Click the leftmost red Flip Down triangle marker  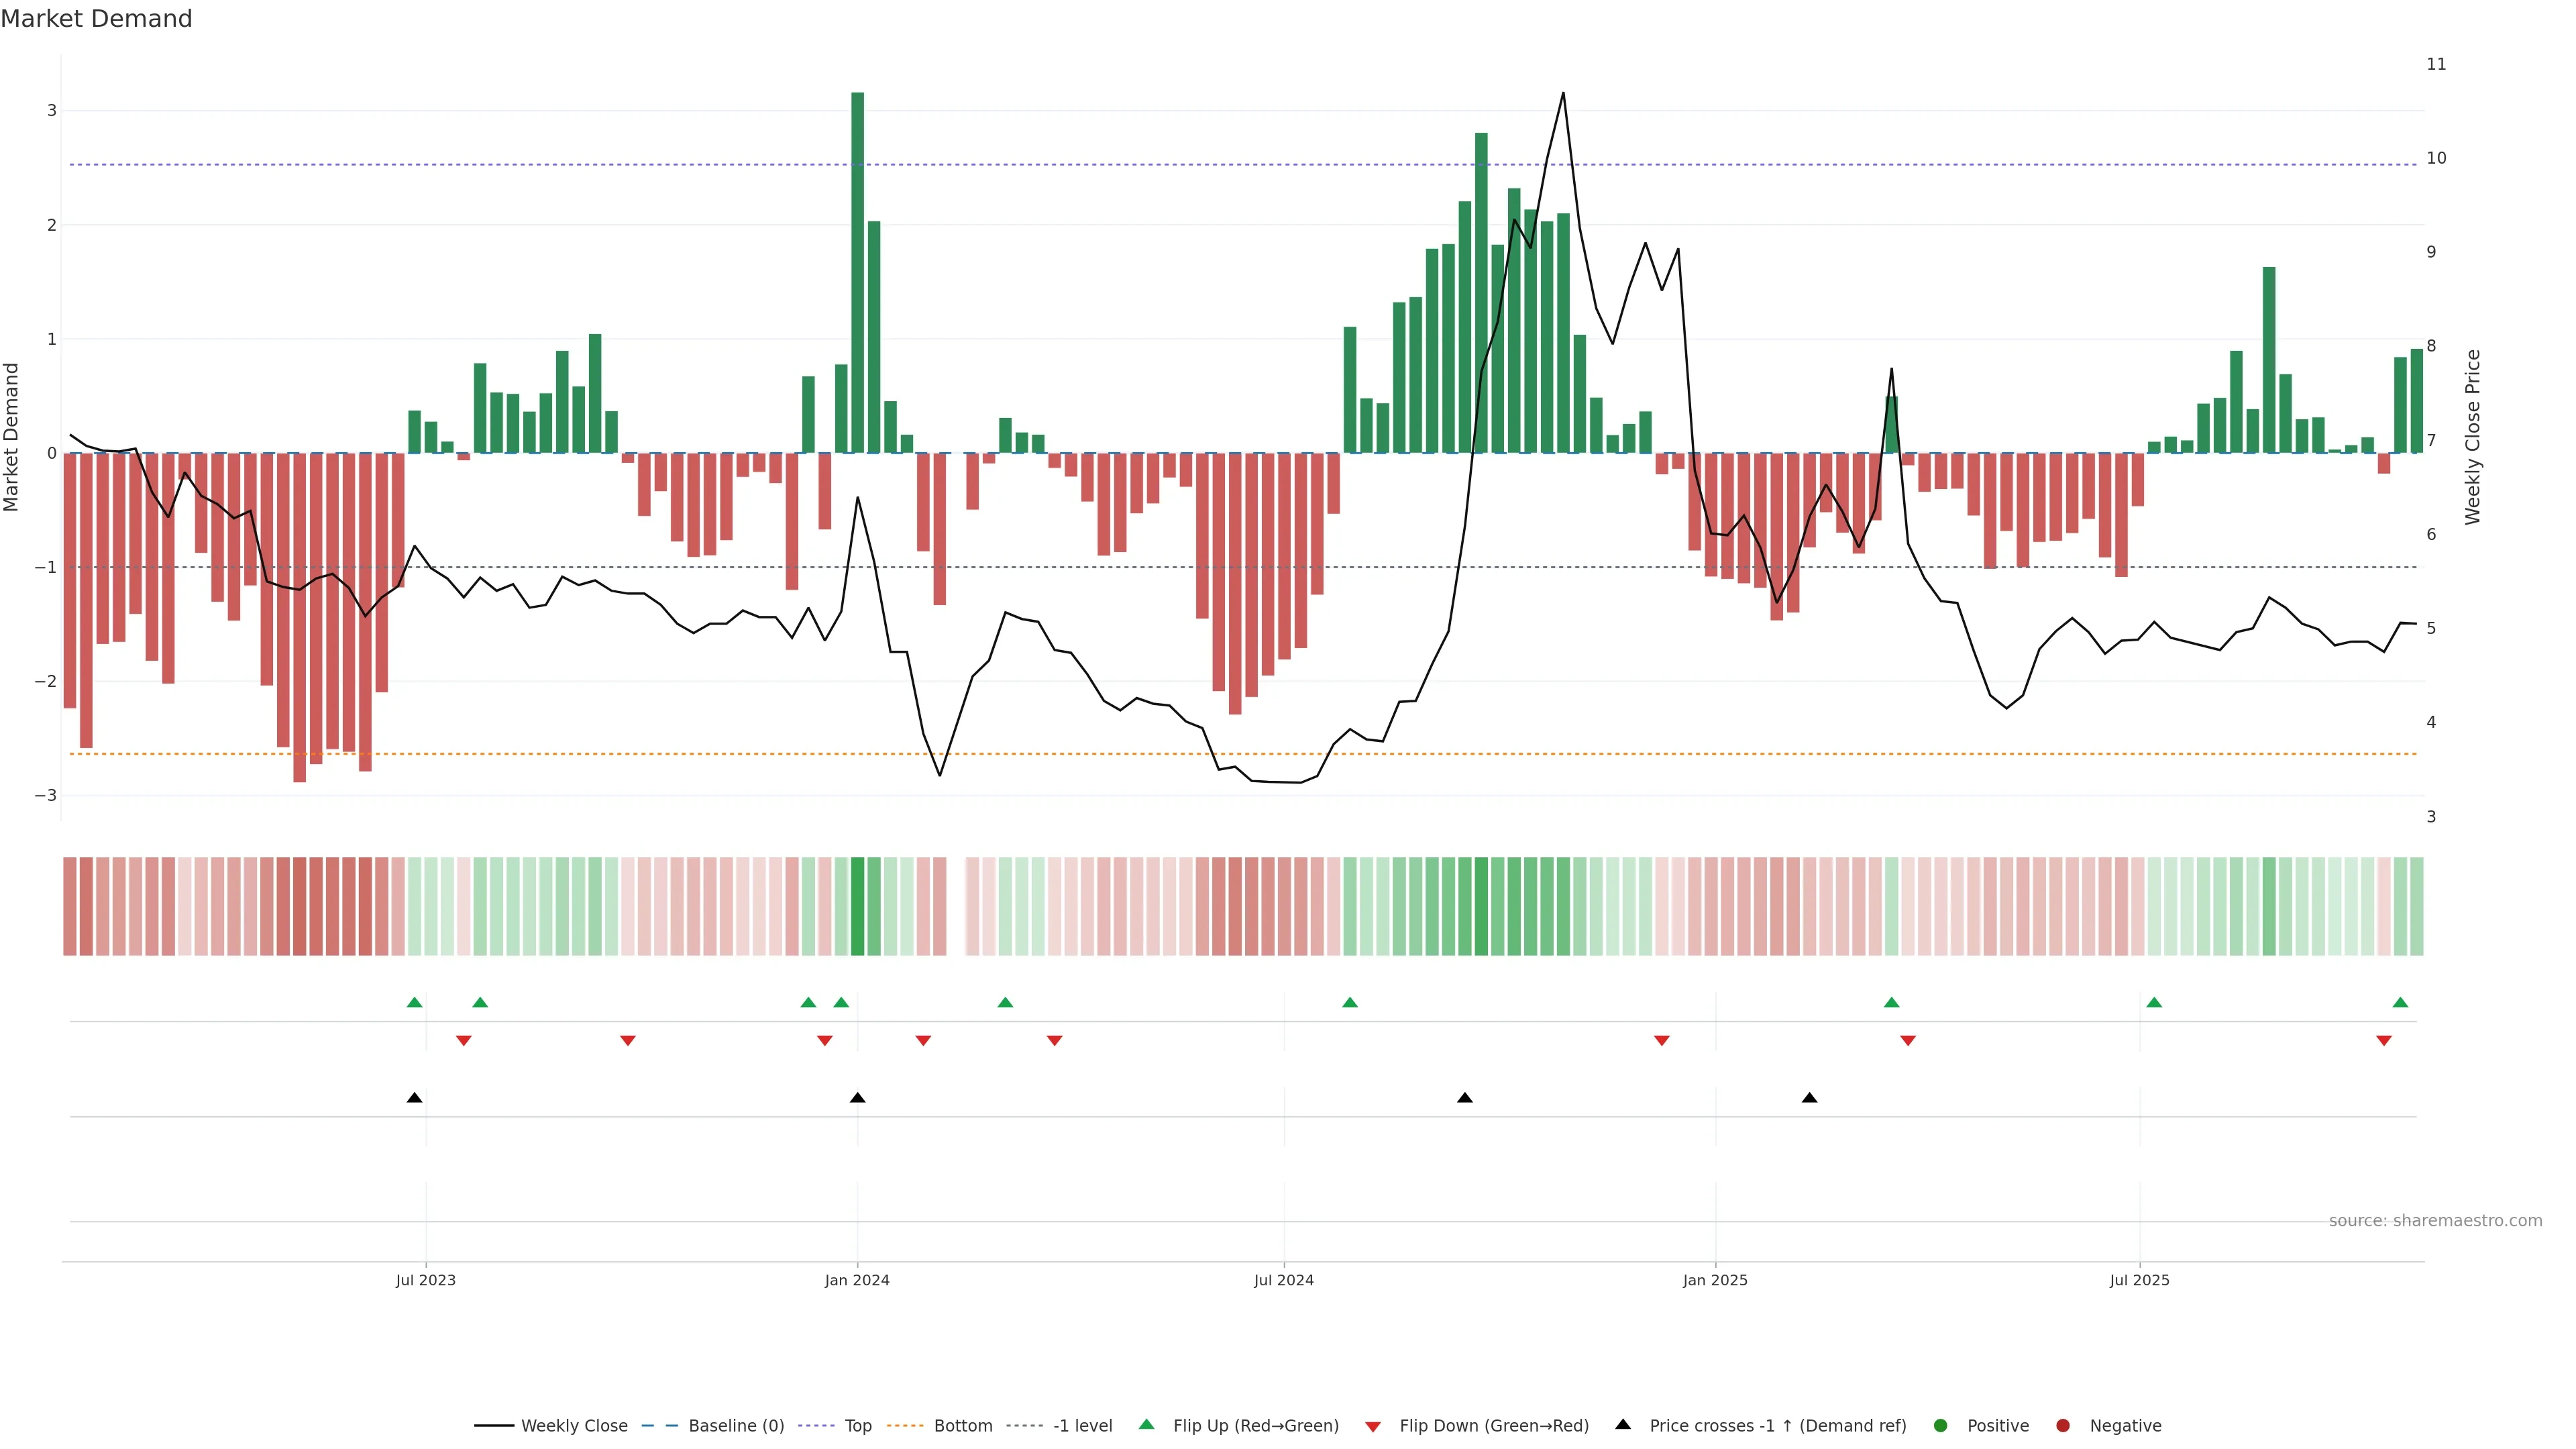click(463, 1041)
